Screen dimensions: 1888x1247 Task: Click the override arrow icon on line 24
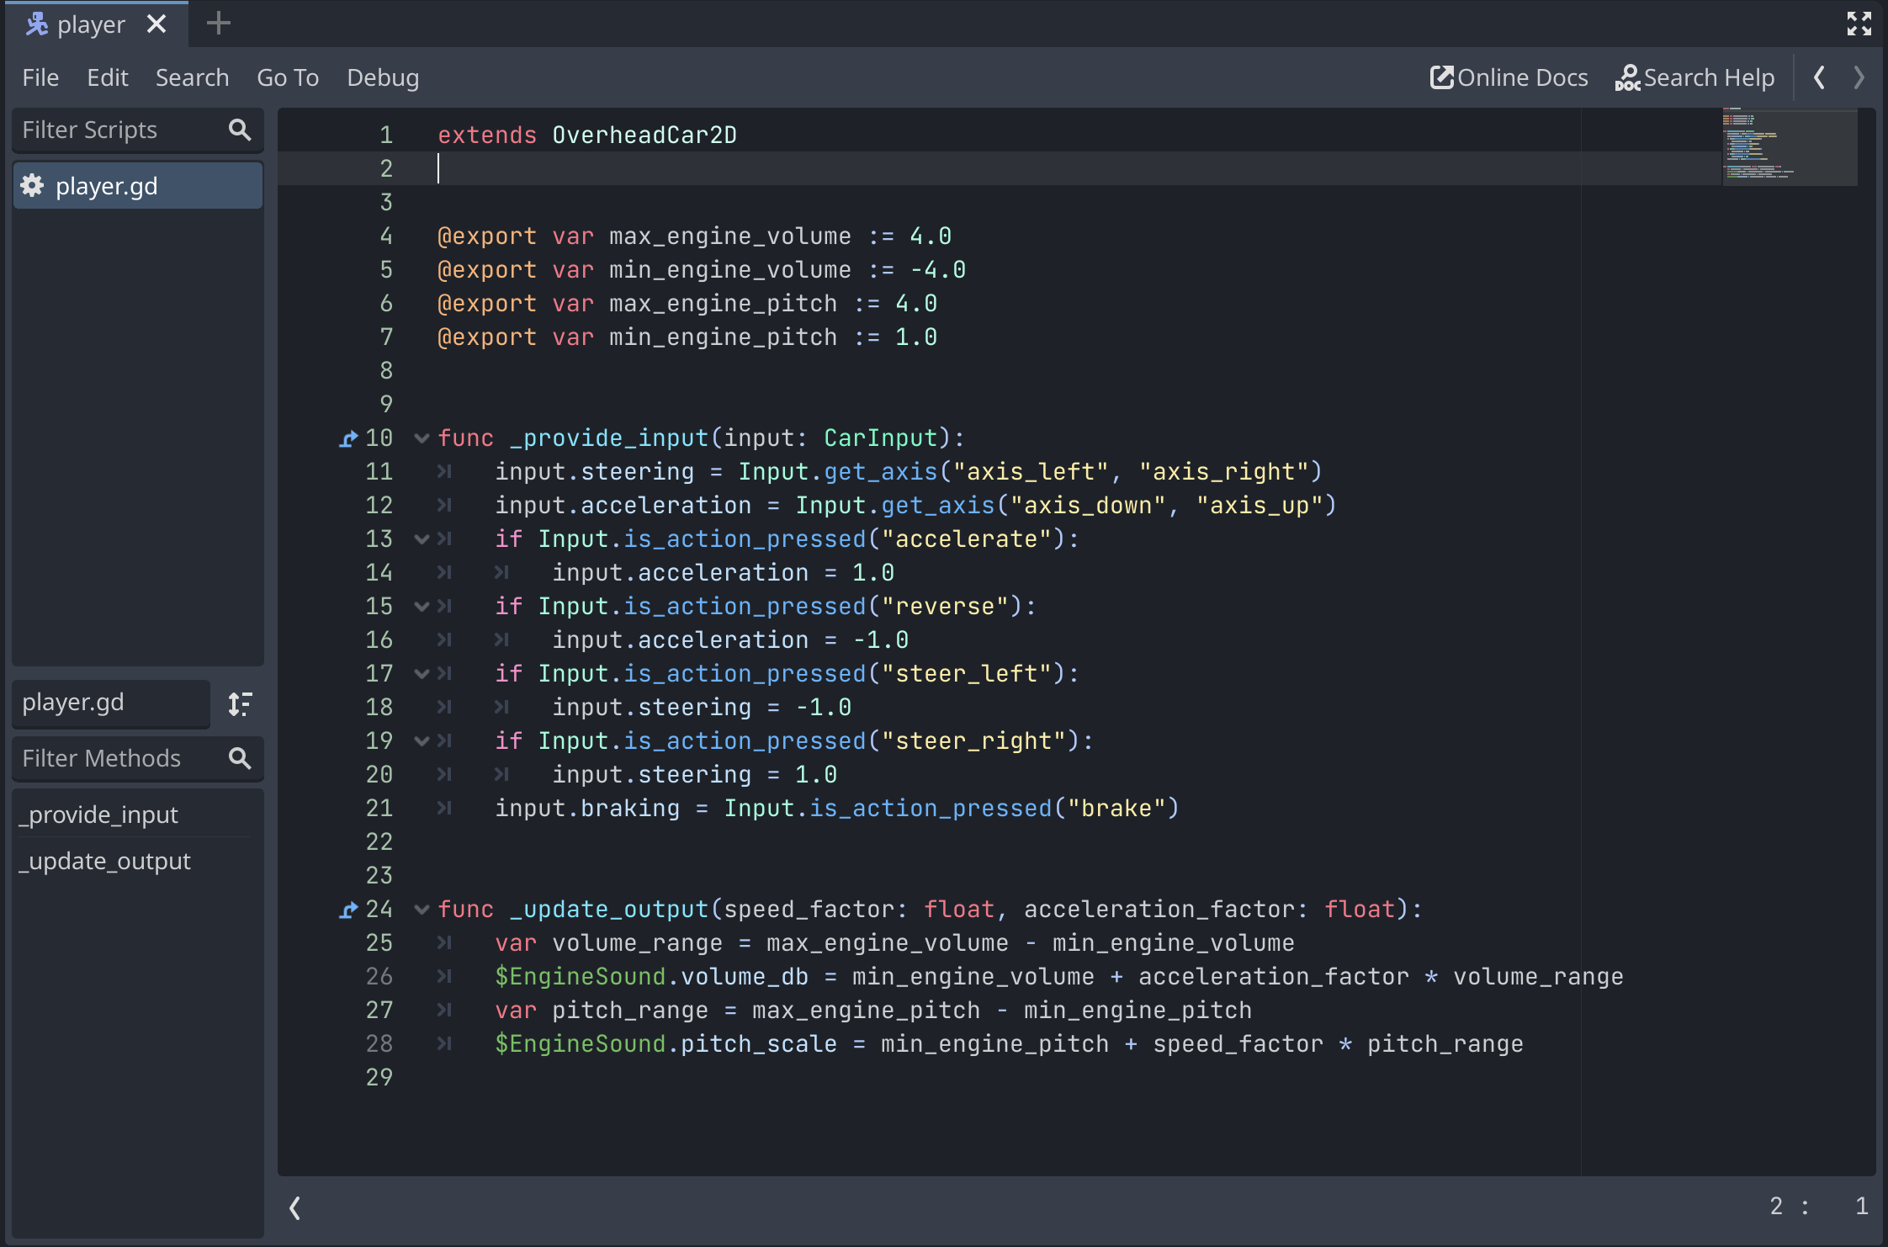click(x=347, y=910)
